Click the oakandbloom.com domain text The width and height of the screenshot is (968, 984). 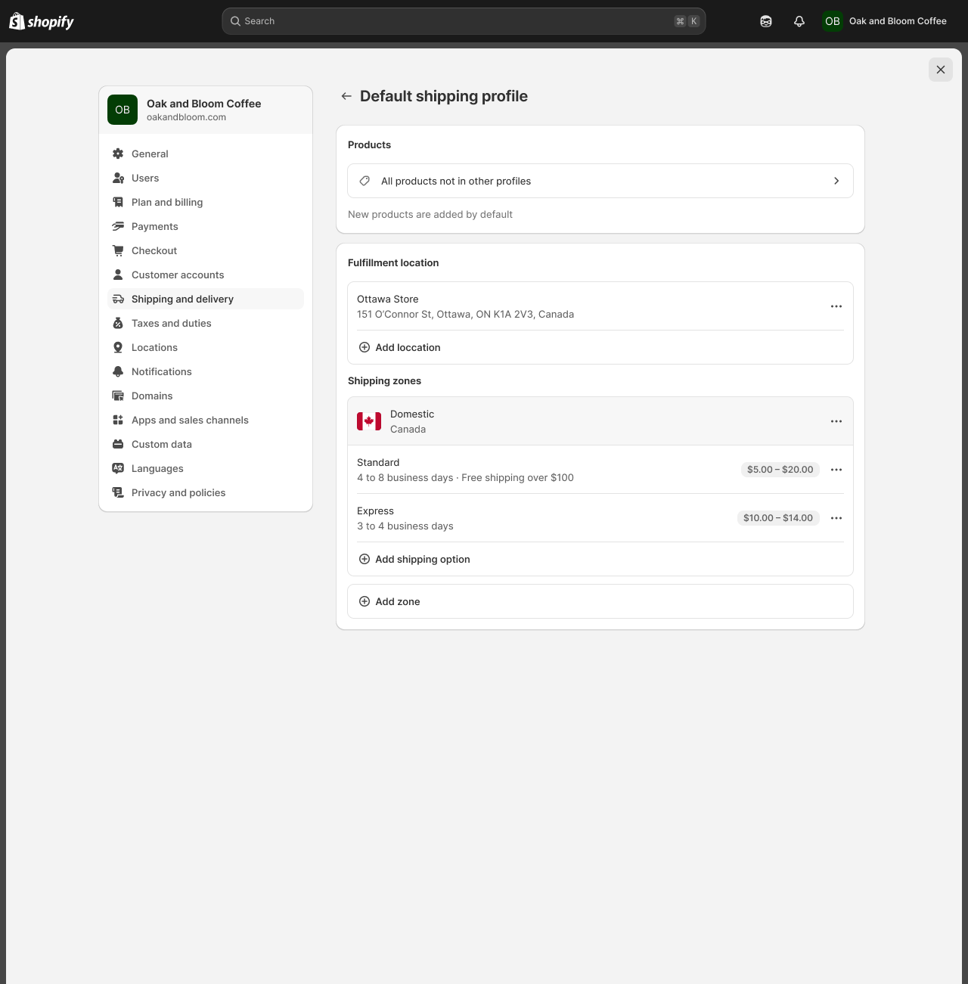(186, 117)
